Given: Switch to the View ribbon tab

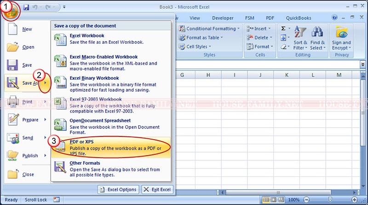Looking at the screenshot, I should 195,18.
